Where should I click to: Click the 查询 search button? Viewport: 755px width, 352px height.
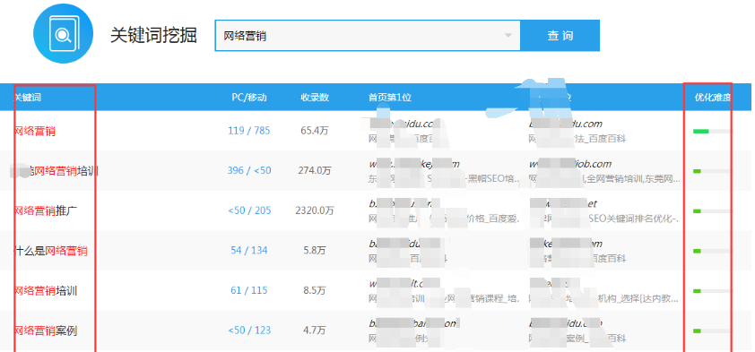point(560,36)
